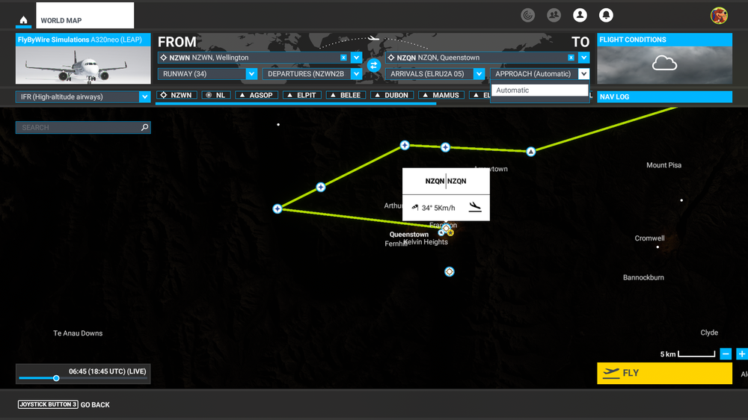Open the ARRIVALS (ELRU2A 05) dropdown
Image resolution: width=748 pixels, height=420 pixels.
tap(479, 74)
